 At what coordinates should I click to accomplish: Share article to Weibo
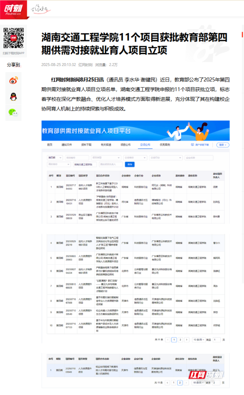pyautogui.click(x=13, y=80)
